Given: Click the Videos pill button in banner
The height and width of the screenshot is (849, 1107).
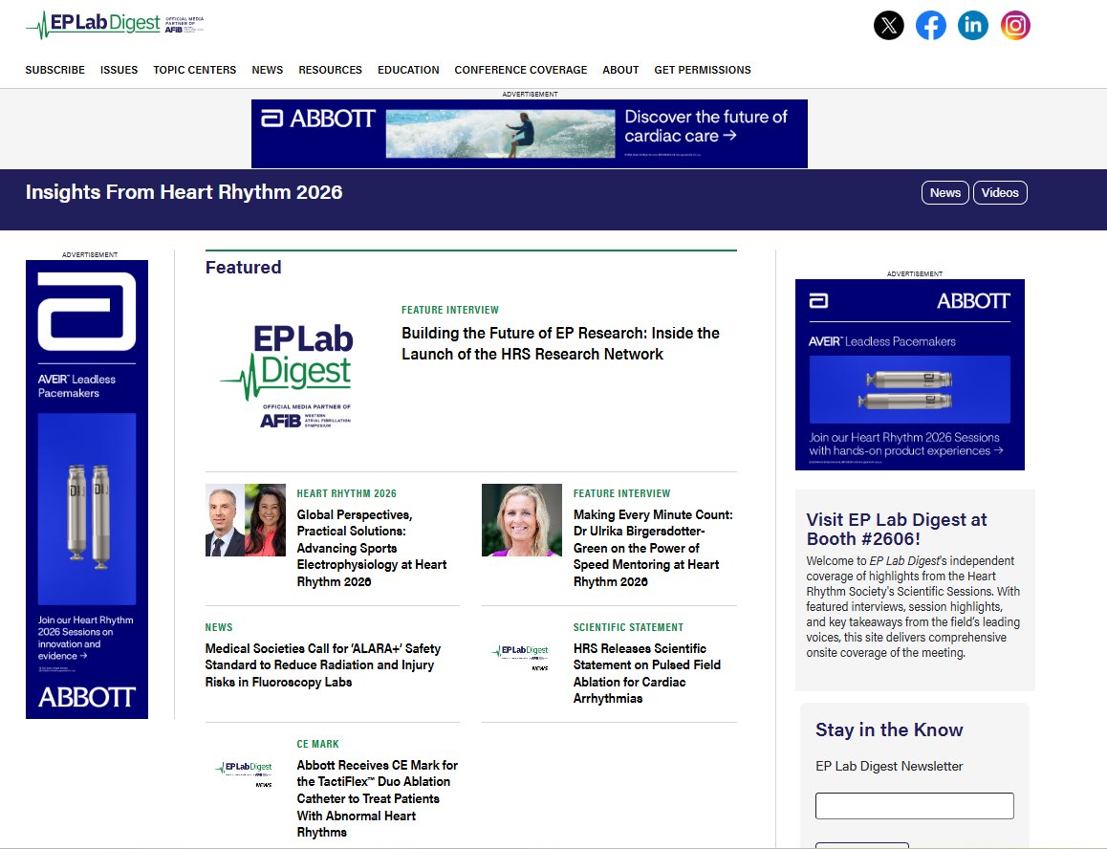Looking at the screenshot, I should [x=1000, y=193].
